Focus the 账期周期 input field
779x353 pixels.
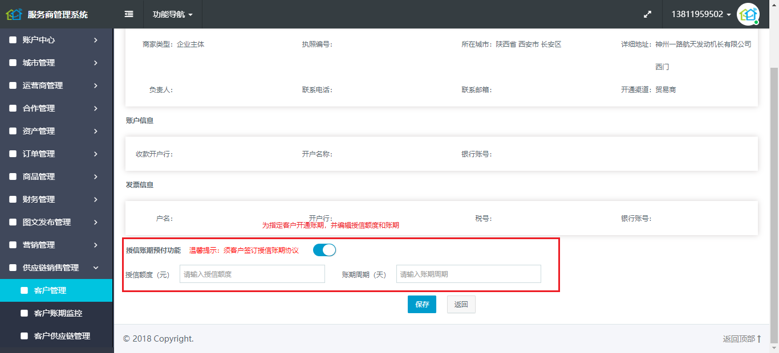469,274
